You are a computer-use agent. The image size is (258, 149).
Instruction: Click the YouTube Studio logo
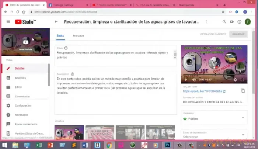[25, 22]
